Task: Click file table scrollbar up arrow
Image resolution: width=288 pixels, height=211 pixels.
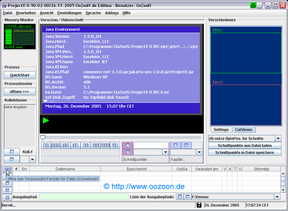Action: (283, 174)
